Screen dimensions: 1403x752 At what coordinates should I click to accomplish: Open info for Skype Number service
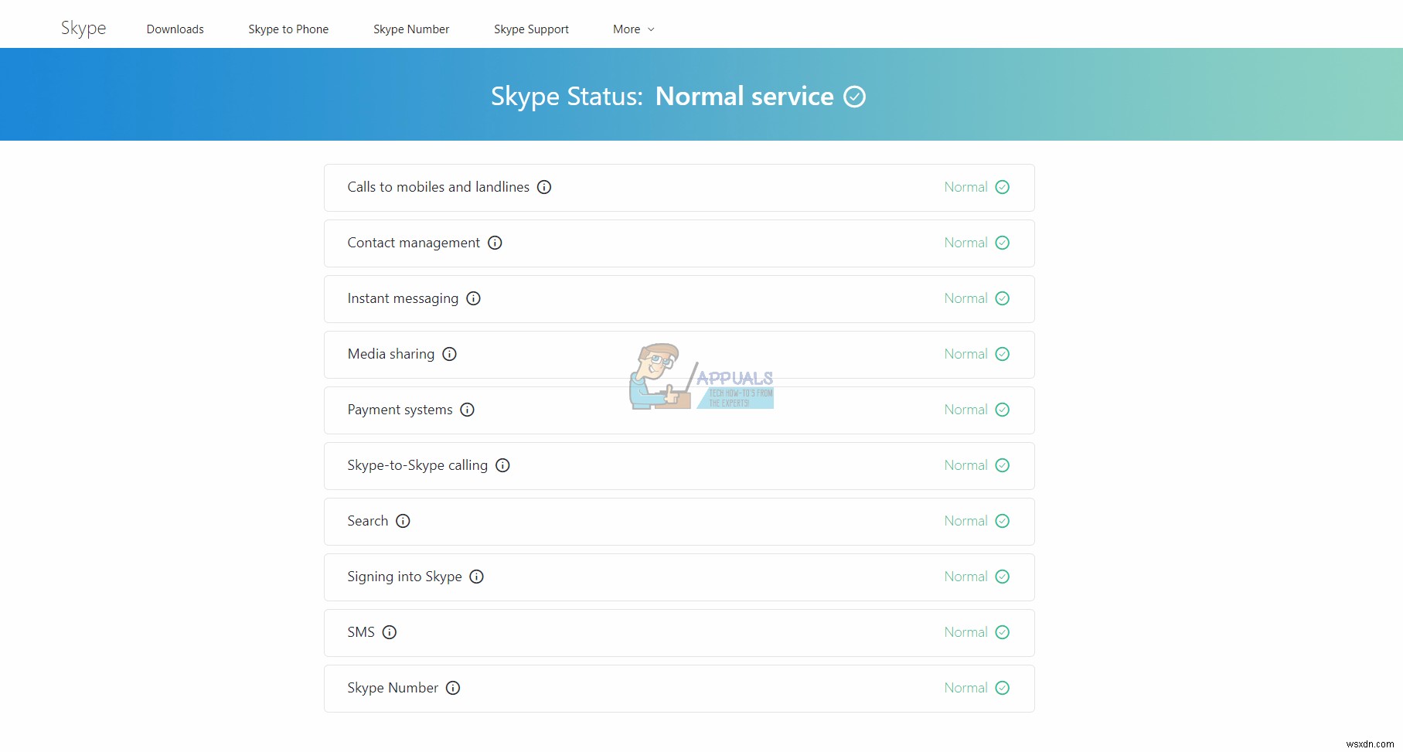tap(453, 688)
